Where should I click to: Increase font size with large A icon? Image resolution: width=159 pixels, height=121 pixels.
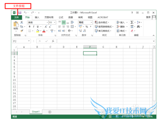point(46,27)
